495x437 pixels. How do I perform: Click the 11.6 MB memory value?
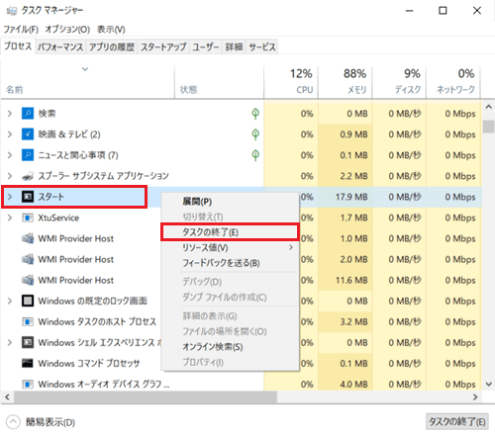click(x=351, y=281)
